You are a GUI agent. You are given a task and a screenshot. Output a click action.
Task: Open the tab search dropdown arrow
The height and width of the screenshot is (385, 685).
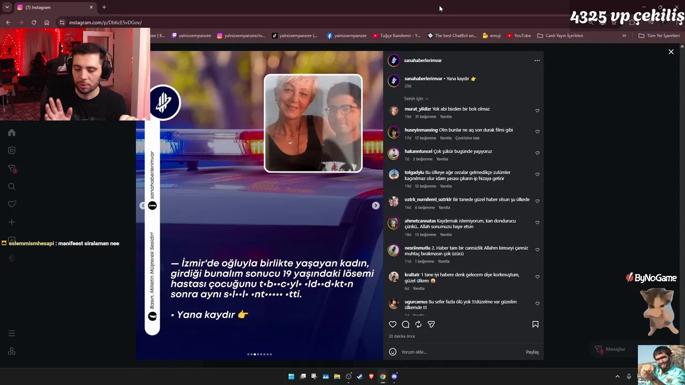point(7,7)
